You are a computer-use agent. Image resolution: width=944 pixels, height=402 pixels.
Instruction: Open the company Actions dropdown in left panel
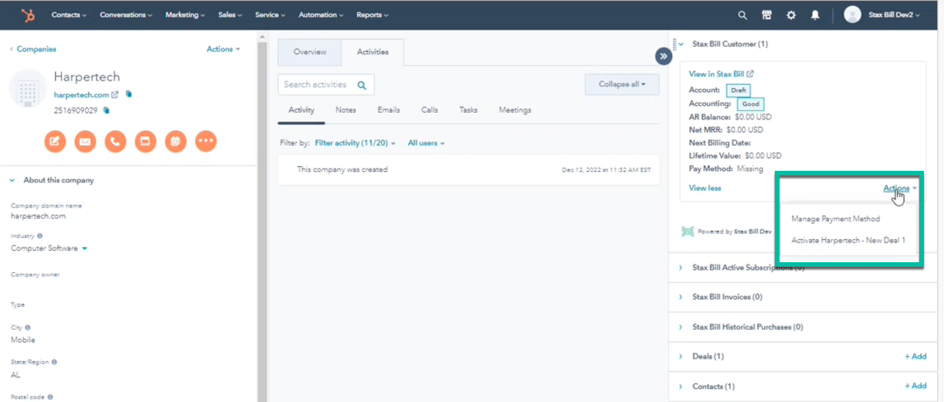tap(223, 49)
